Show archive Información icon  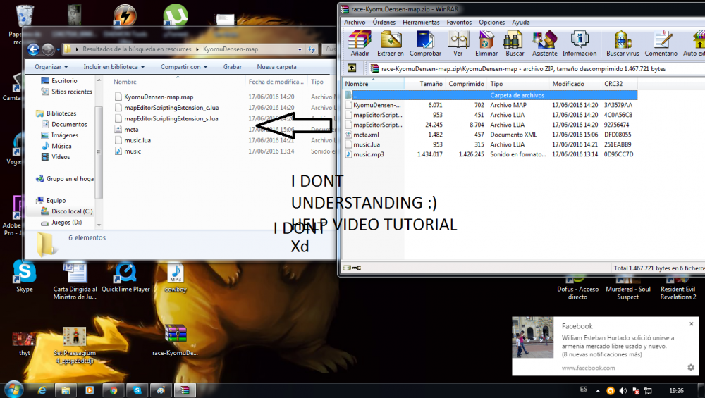580,41
